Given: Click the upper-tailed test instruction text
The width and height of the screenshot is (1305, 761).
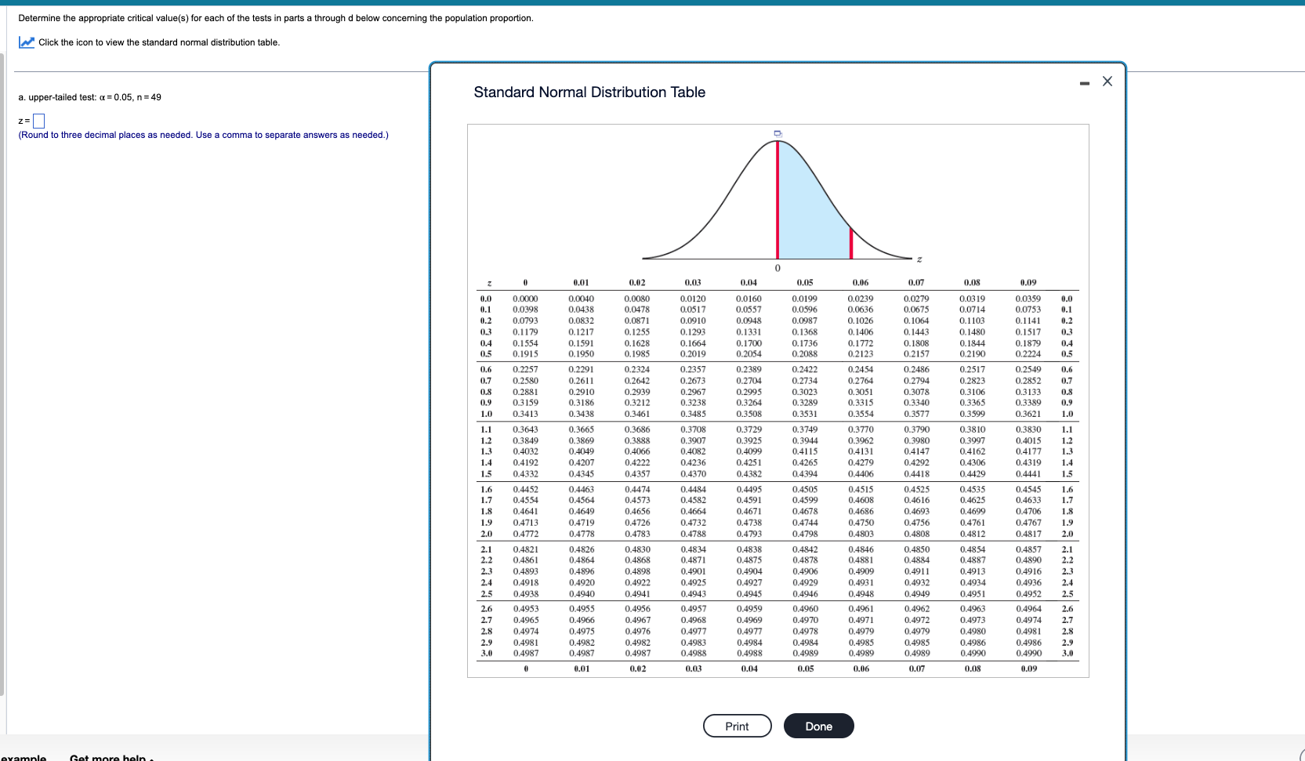Looking at the screenshot, I should [89, 98].
